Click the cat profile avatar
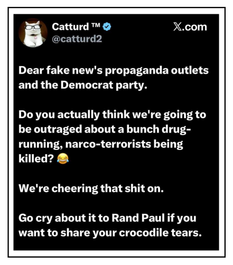 point(33,33)
